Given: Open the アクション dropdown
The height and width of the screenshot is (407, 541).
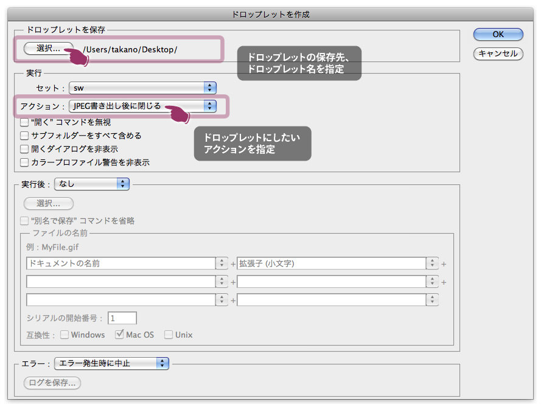Looking at the screenshot, I should click(142, 106).
